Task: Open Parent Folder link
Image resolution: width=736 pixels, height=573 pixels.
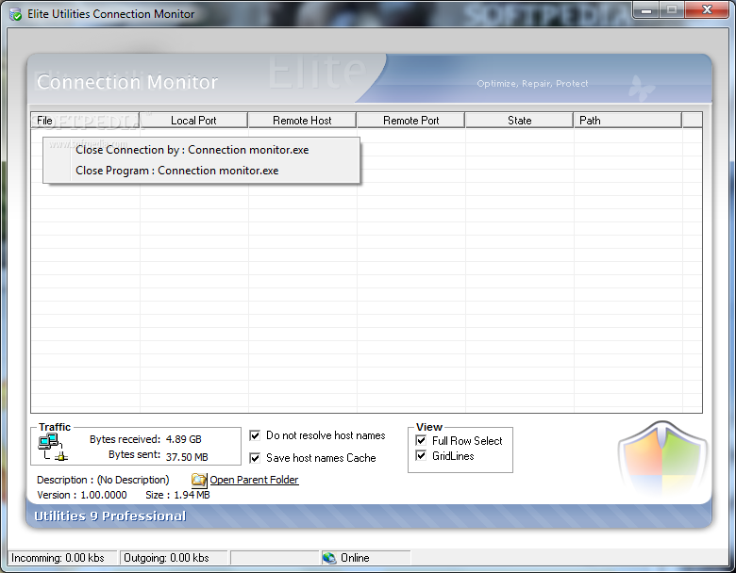Action: [x=254, y=480]
